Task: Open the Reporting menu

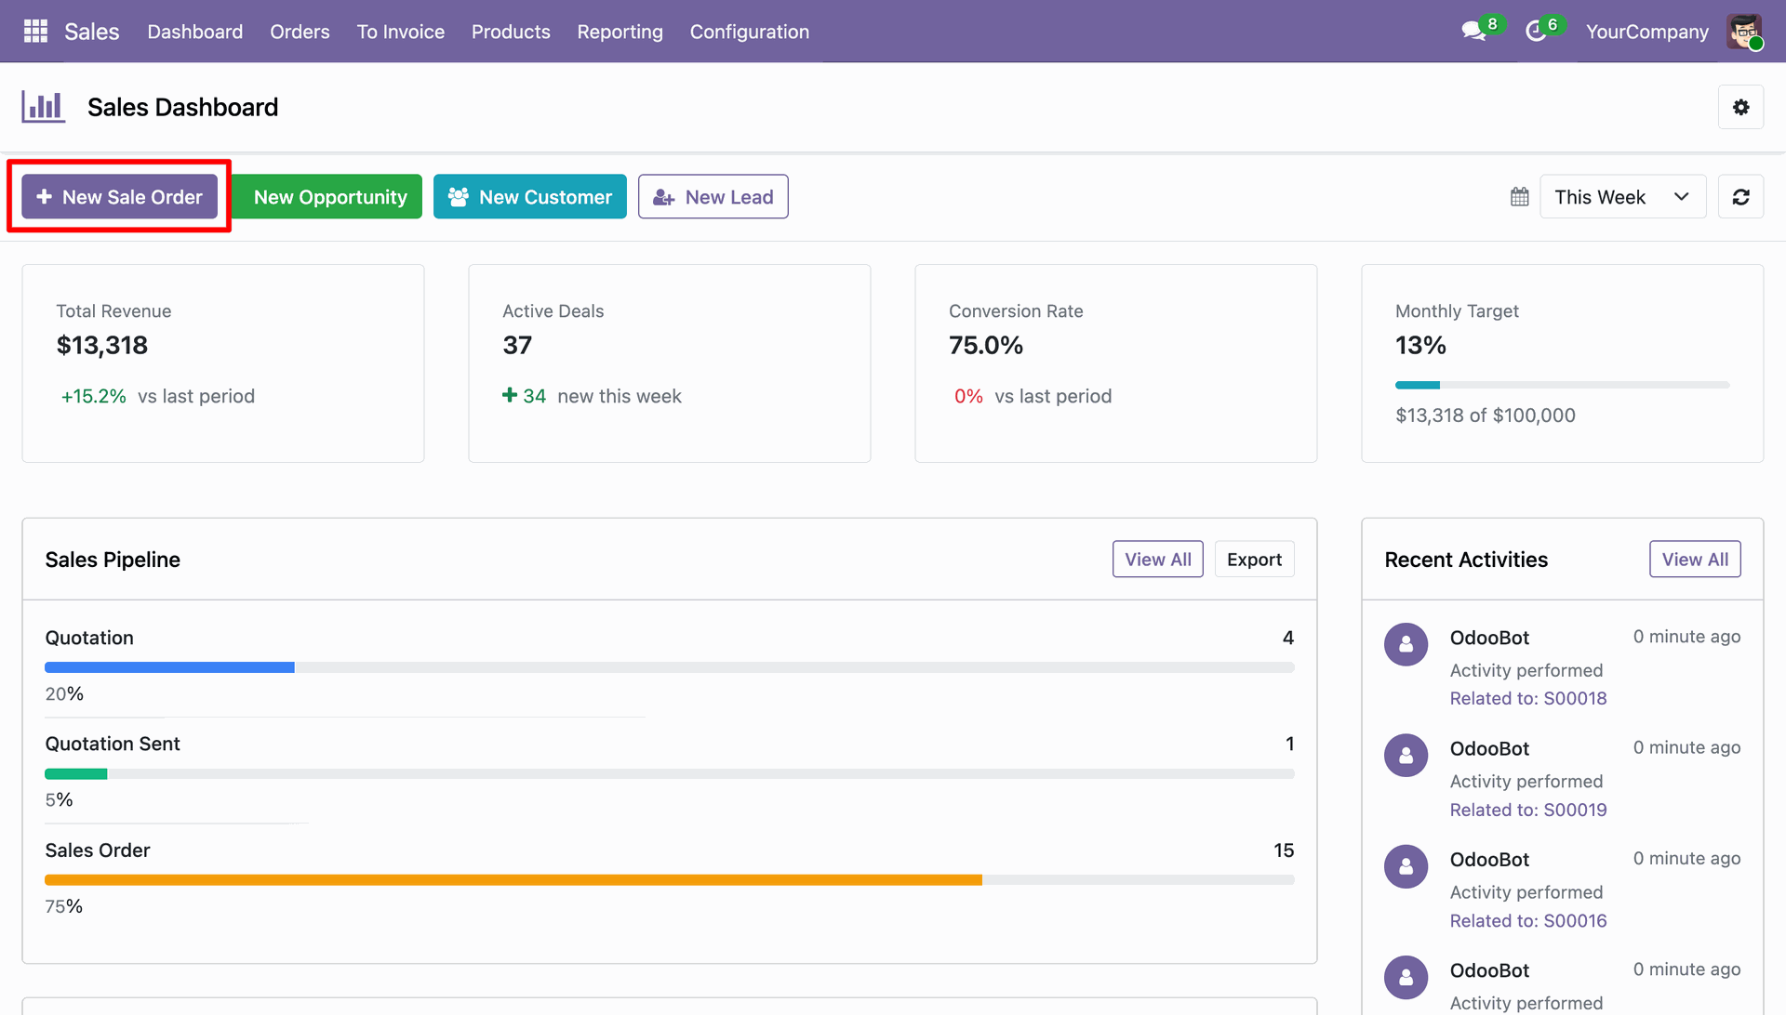Action: coord(620,32)
